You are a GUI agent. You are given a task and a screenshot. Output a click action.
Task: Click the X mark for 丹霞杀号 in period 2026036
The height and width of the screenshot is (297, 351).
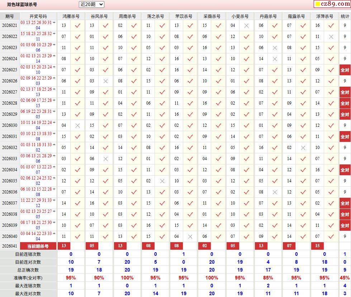click(275, 192)
